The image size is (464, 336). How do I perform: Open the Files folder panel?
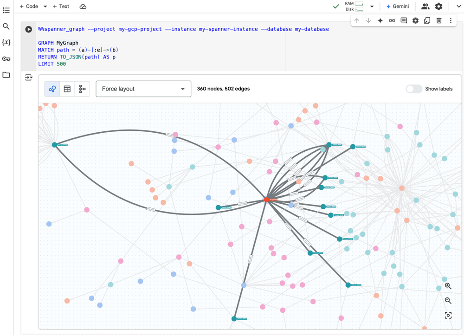(x=6, y=75)
